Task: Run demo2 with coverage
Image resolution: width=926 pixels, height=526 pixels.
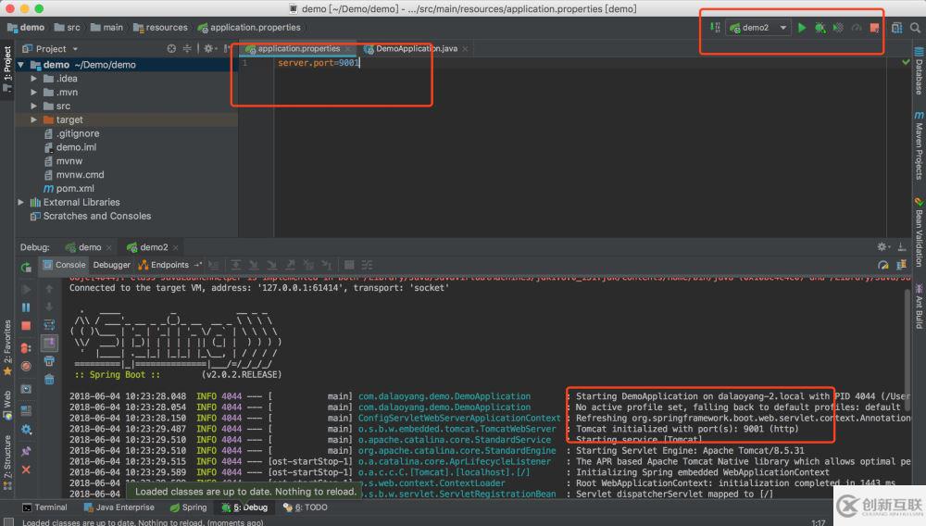Action: pos(838,28)
